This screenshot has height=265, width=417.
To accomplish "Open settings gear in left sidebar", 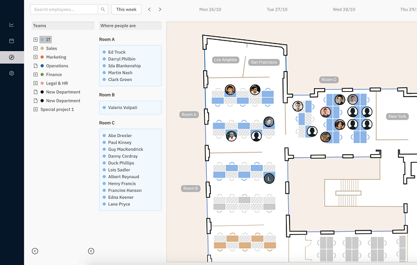I will click(11, 73).
